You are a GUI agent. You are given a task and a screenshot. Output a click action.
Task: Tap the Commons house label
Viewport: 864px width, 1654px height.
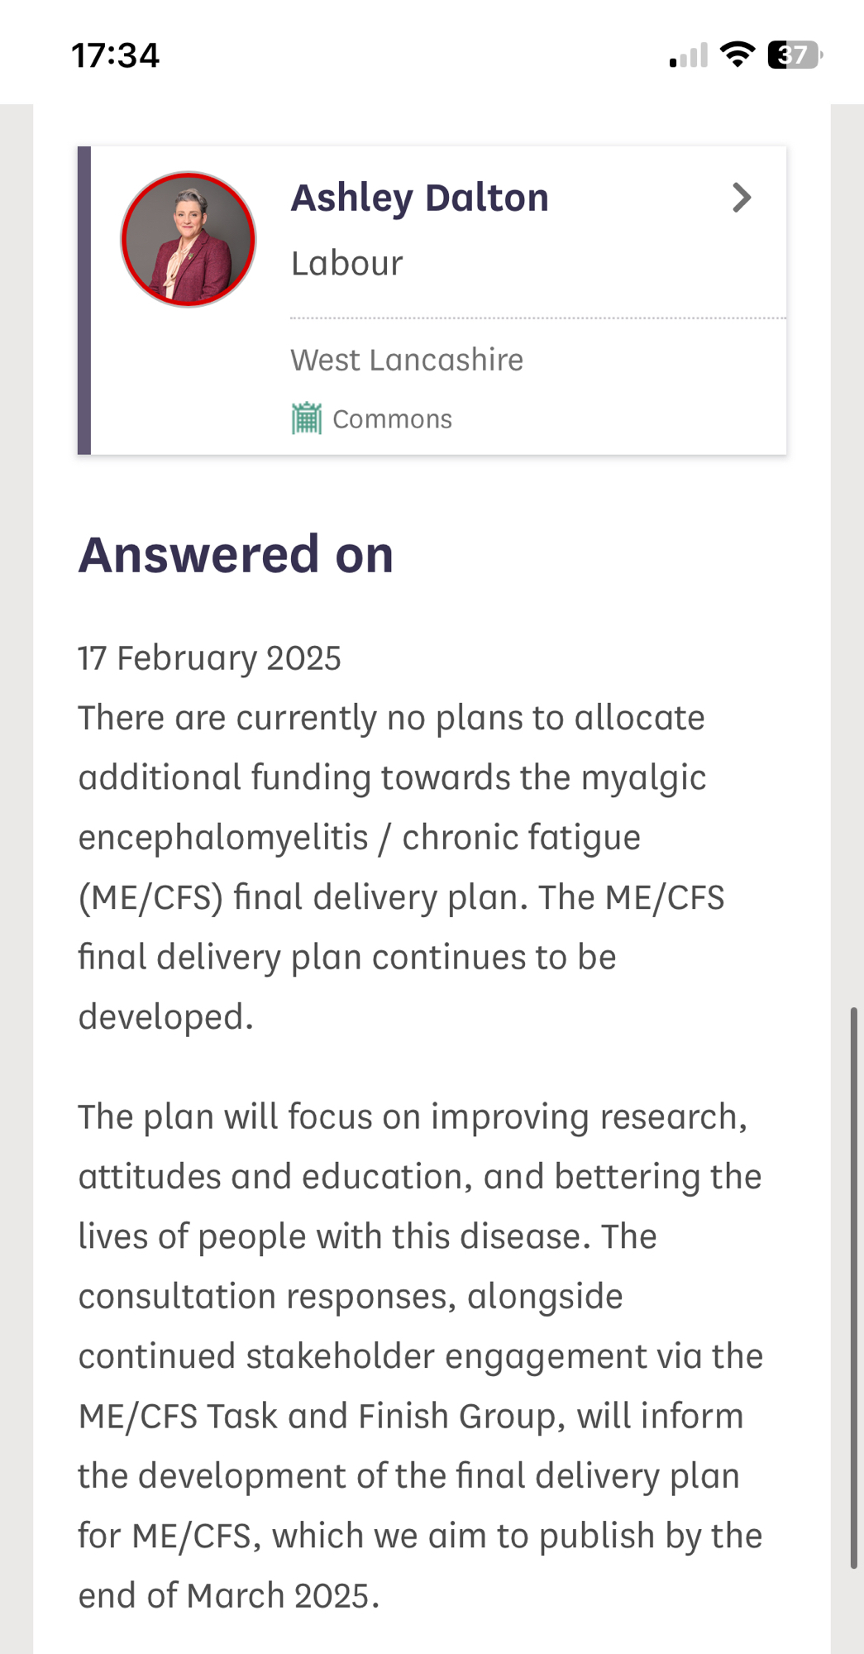pos(392,419)
